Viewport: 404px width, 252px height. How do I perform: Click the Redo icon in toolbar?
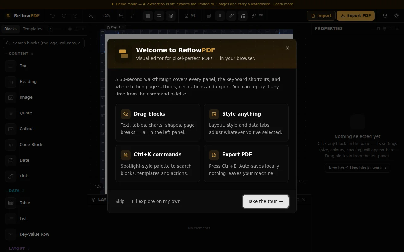pyautogui.click(x=64, y=16)
